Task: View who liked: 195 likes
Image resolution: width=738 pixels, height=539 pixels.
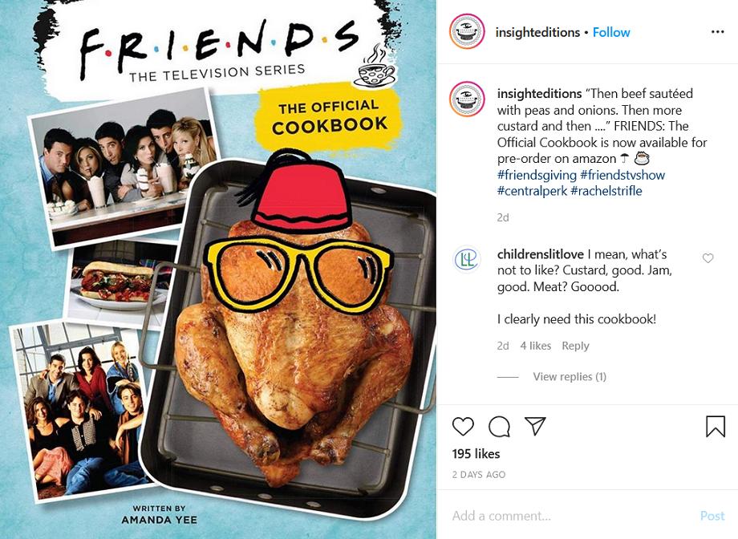Action: tap(476, 454)
